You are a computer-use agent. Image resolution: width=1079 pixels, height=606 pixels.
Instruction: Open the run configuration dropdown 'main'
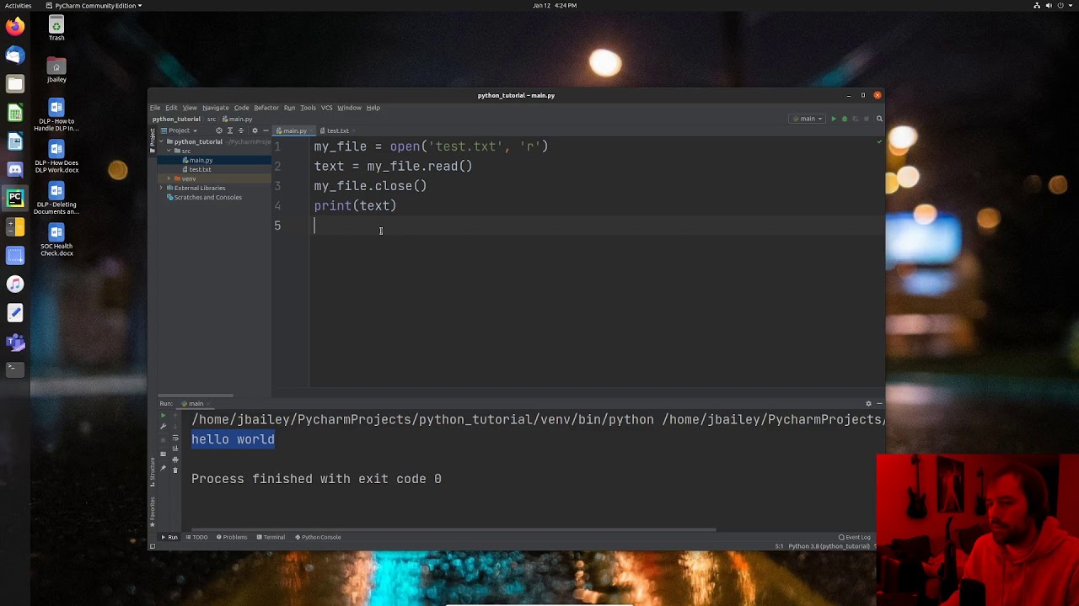[807, 119]
